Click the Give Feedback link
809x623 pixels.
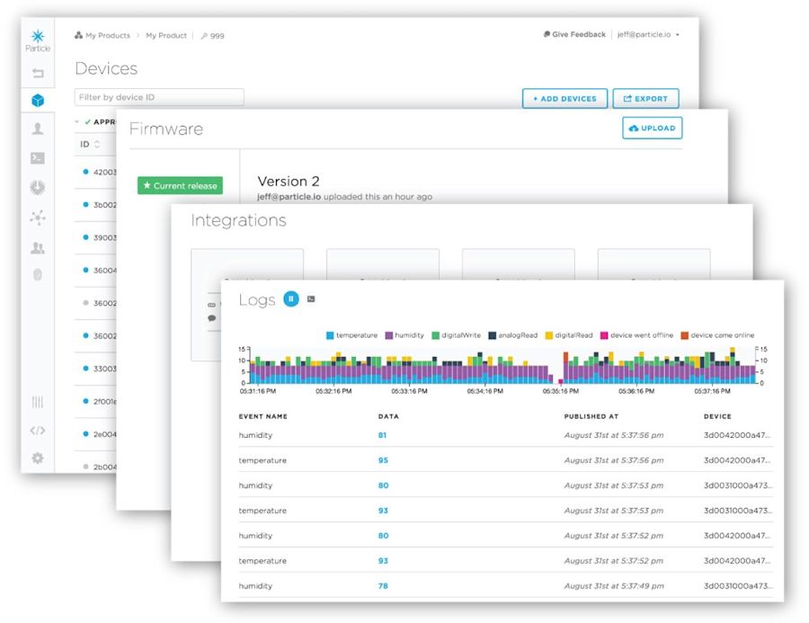pyautogui.click(x=574, y=34)
